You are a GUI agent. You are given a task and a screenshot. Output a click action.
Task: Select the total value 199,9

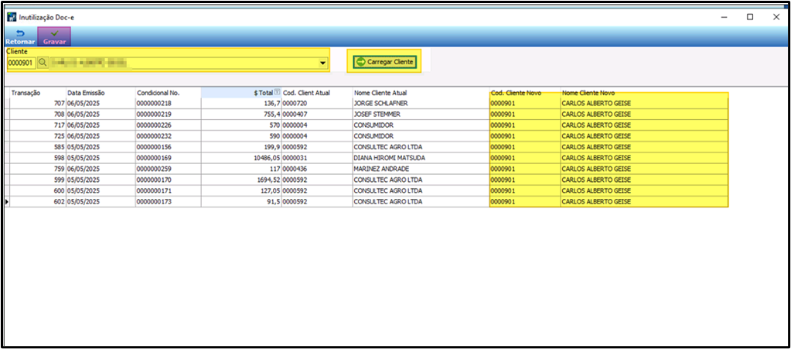pyautogui.click(x=241, y=147)
